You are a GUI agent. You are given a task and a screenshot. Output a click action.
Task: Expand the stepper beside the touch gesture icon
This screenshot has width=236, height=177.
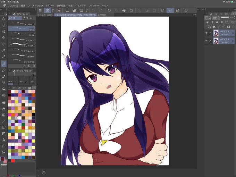click(x=53, y=10)
